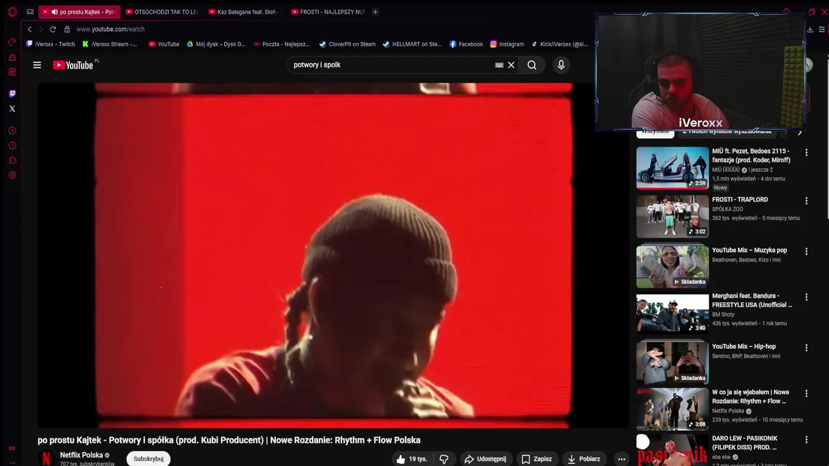Screen dimensions: 829x466
Task: Click the magnifier search button
Action: (x=532, y=65)
